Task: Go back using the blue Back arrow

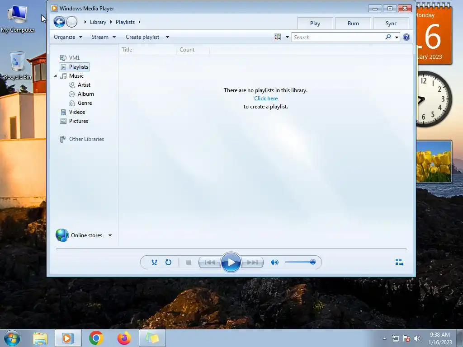Action: [x=59, y=22]
